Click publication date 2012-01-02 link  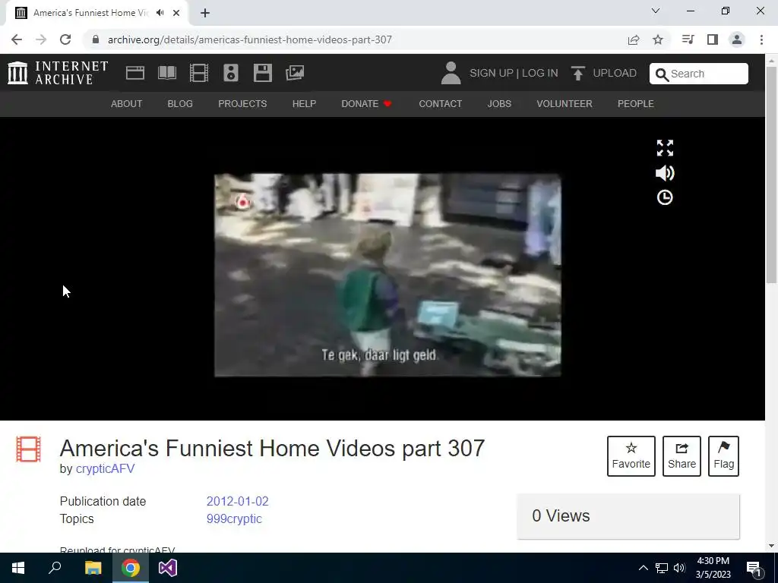[x=238, y=501]
